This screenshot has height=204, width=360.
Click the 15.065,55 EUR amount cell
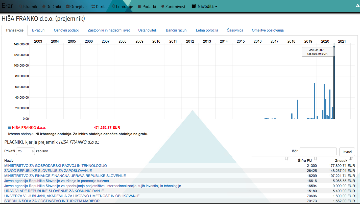tap(343, 181)
